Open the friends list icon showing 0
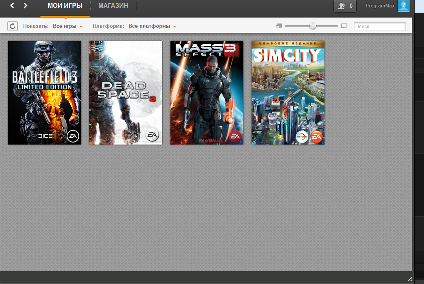424x284 pixels. click(x=345, y=5)
